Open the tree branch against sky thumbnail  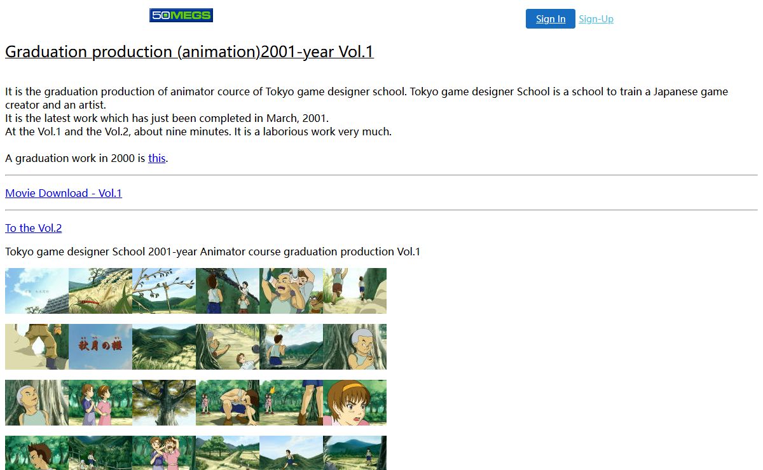tap(164, 291)
